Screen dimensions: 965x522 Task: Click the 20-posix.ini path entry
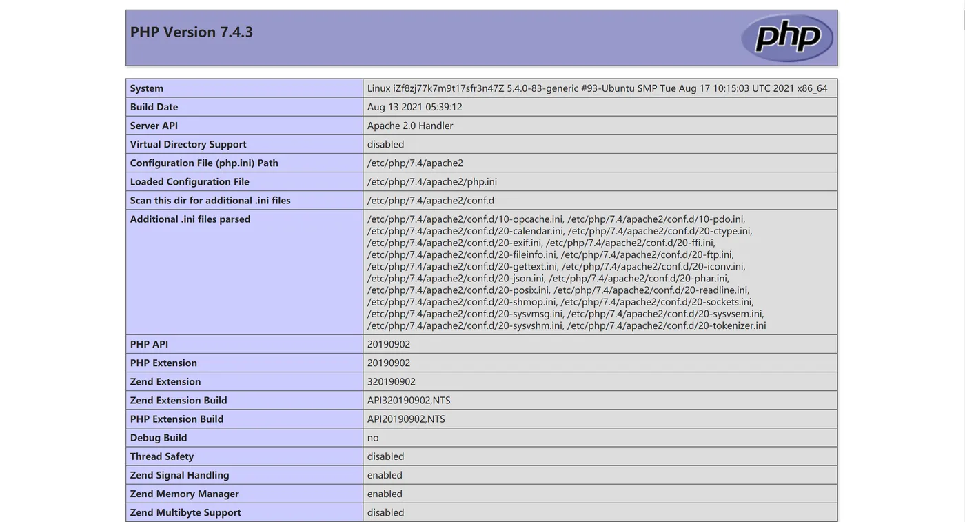pyautogui.click(x=459, y=290)
